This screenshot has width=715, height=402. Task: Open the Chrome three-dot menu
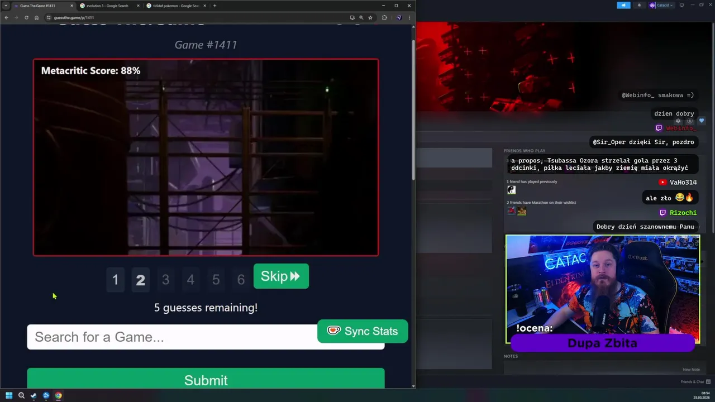point(409,17)
